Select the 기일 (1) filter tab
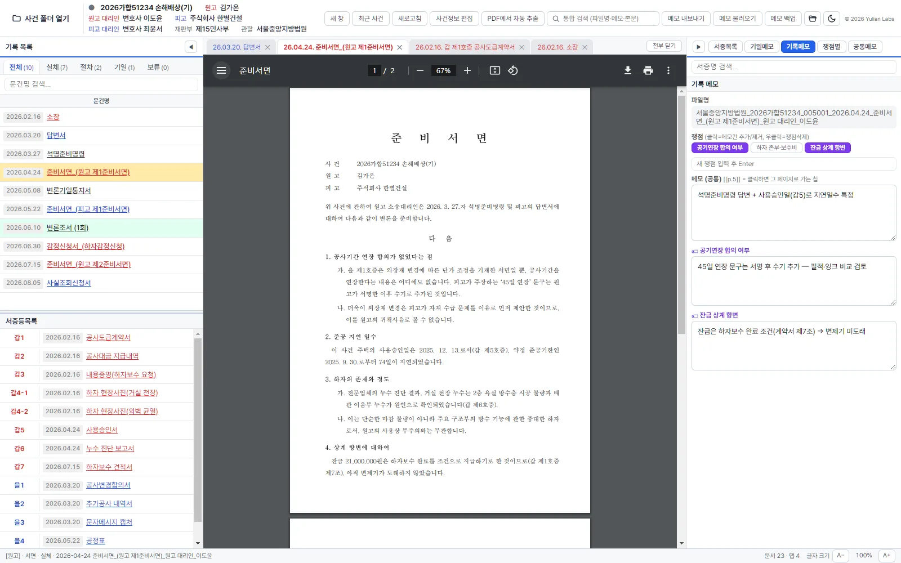The image size is (901, 563). click(124, 67)
